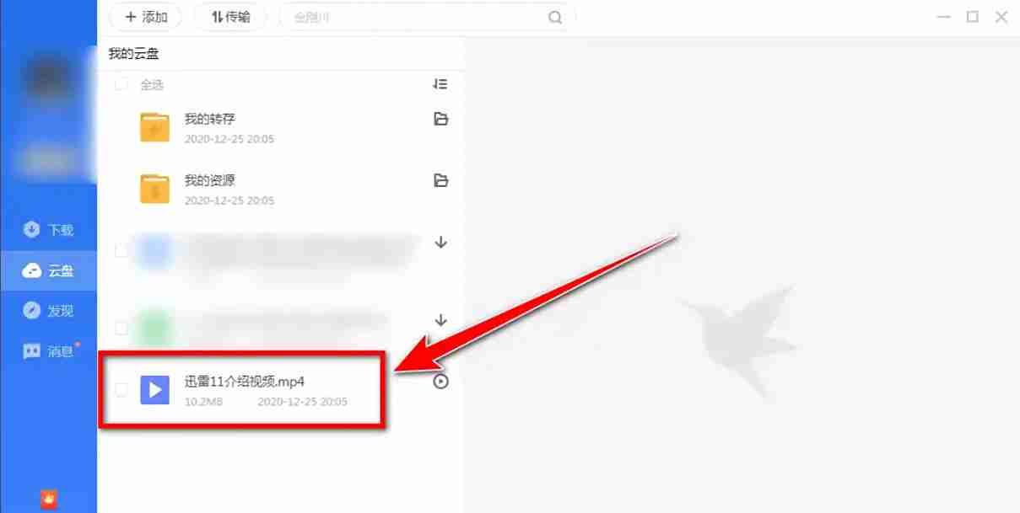
Task: Go to the 发现 sidebar section
Action: 48,311
